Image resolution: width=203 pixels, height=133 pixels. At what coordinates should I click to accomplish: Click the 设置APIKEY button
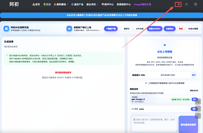tap(155, 29)
